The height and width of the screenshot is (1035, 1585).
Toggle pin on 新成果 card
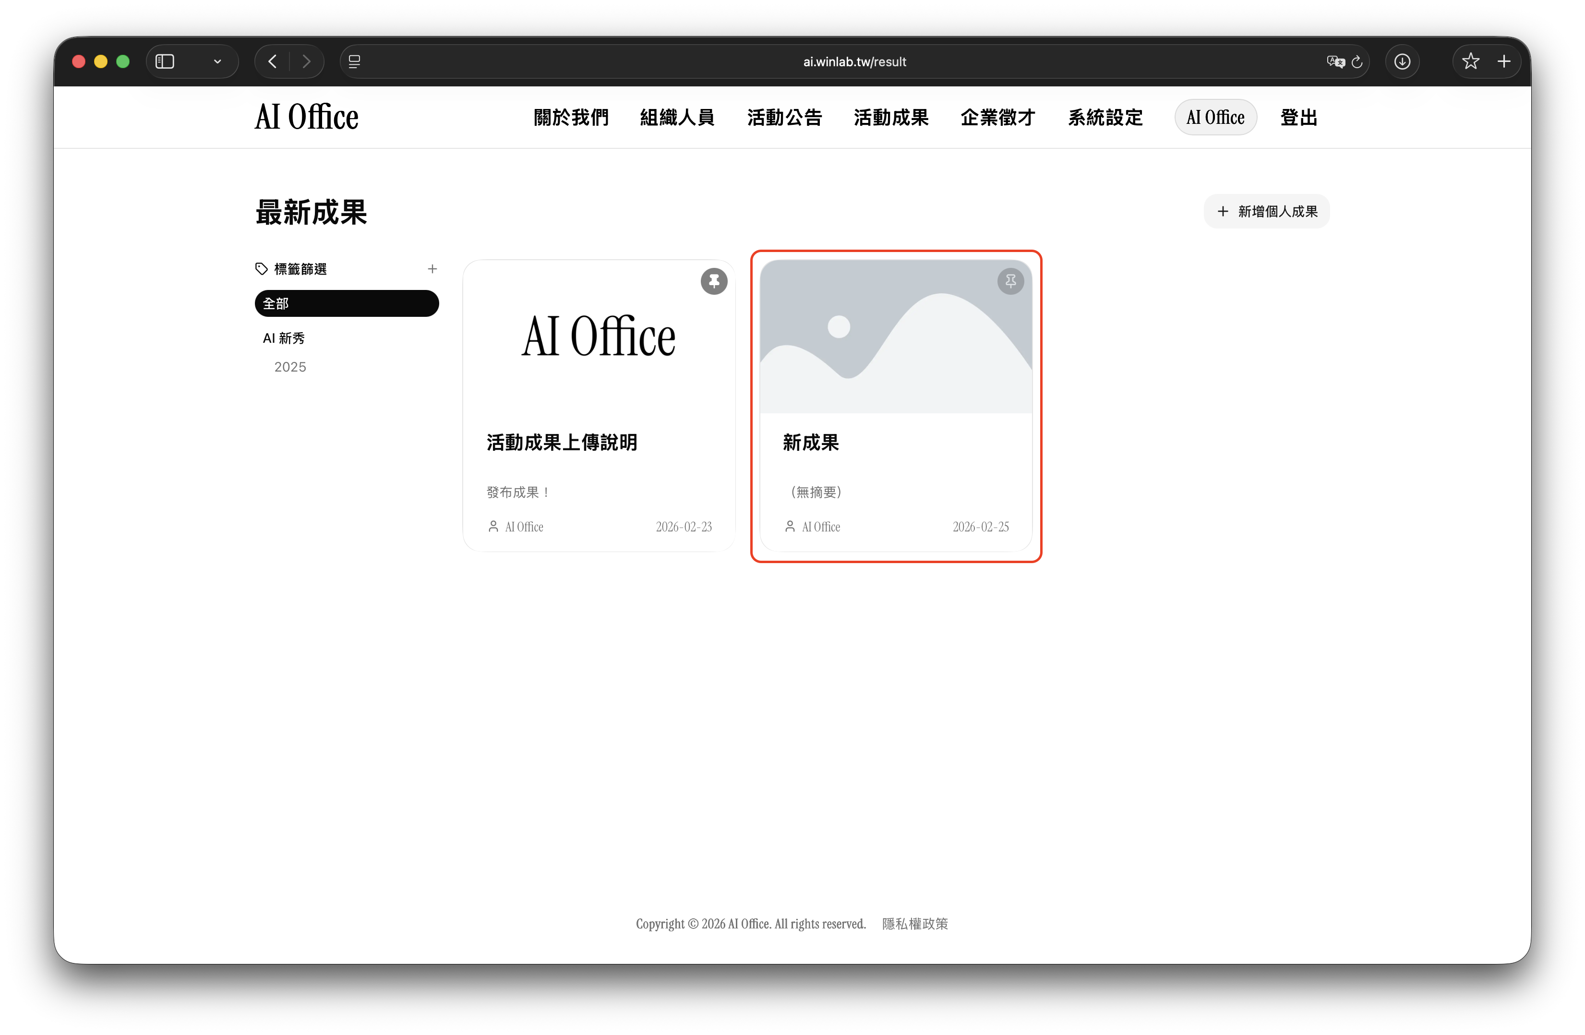coord(1010,281)
